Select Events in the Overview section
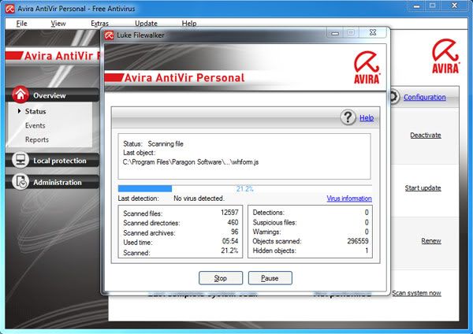473x334 pixels. coord(35,125)
